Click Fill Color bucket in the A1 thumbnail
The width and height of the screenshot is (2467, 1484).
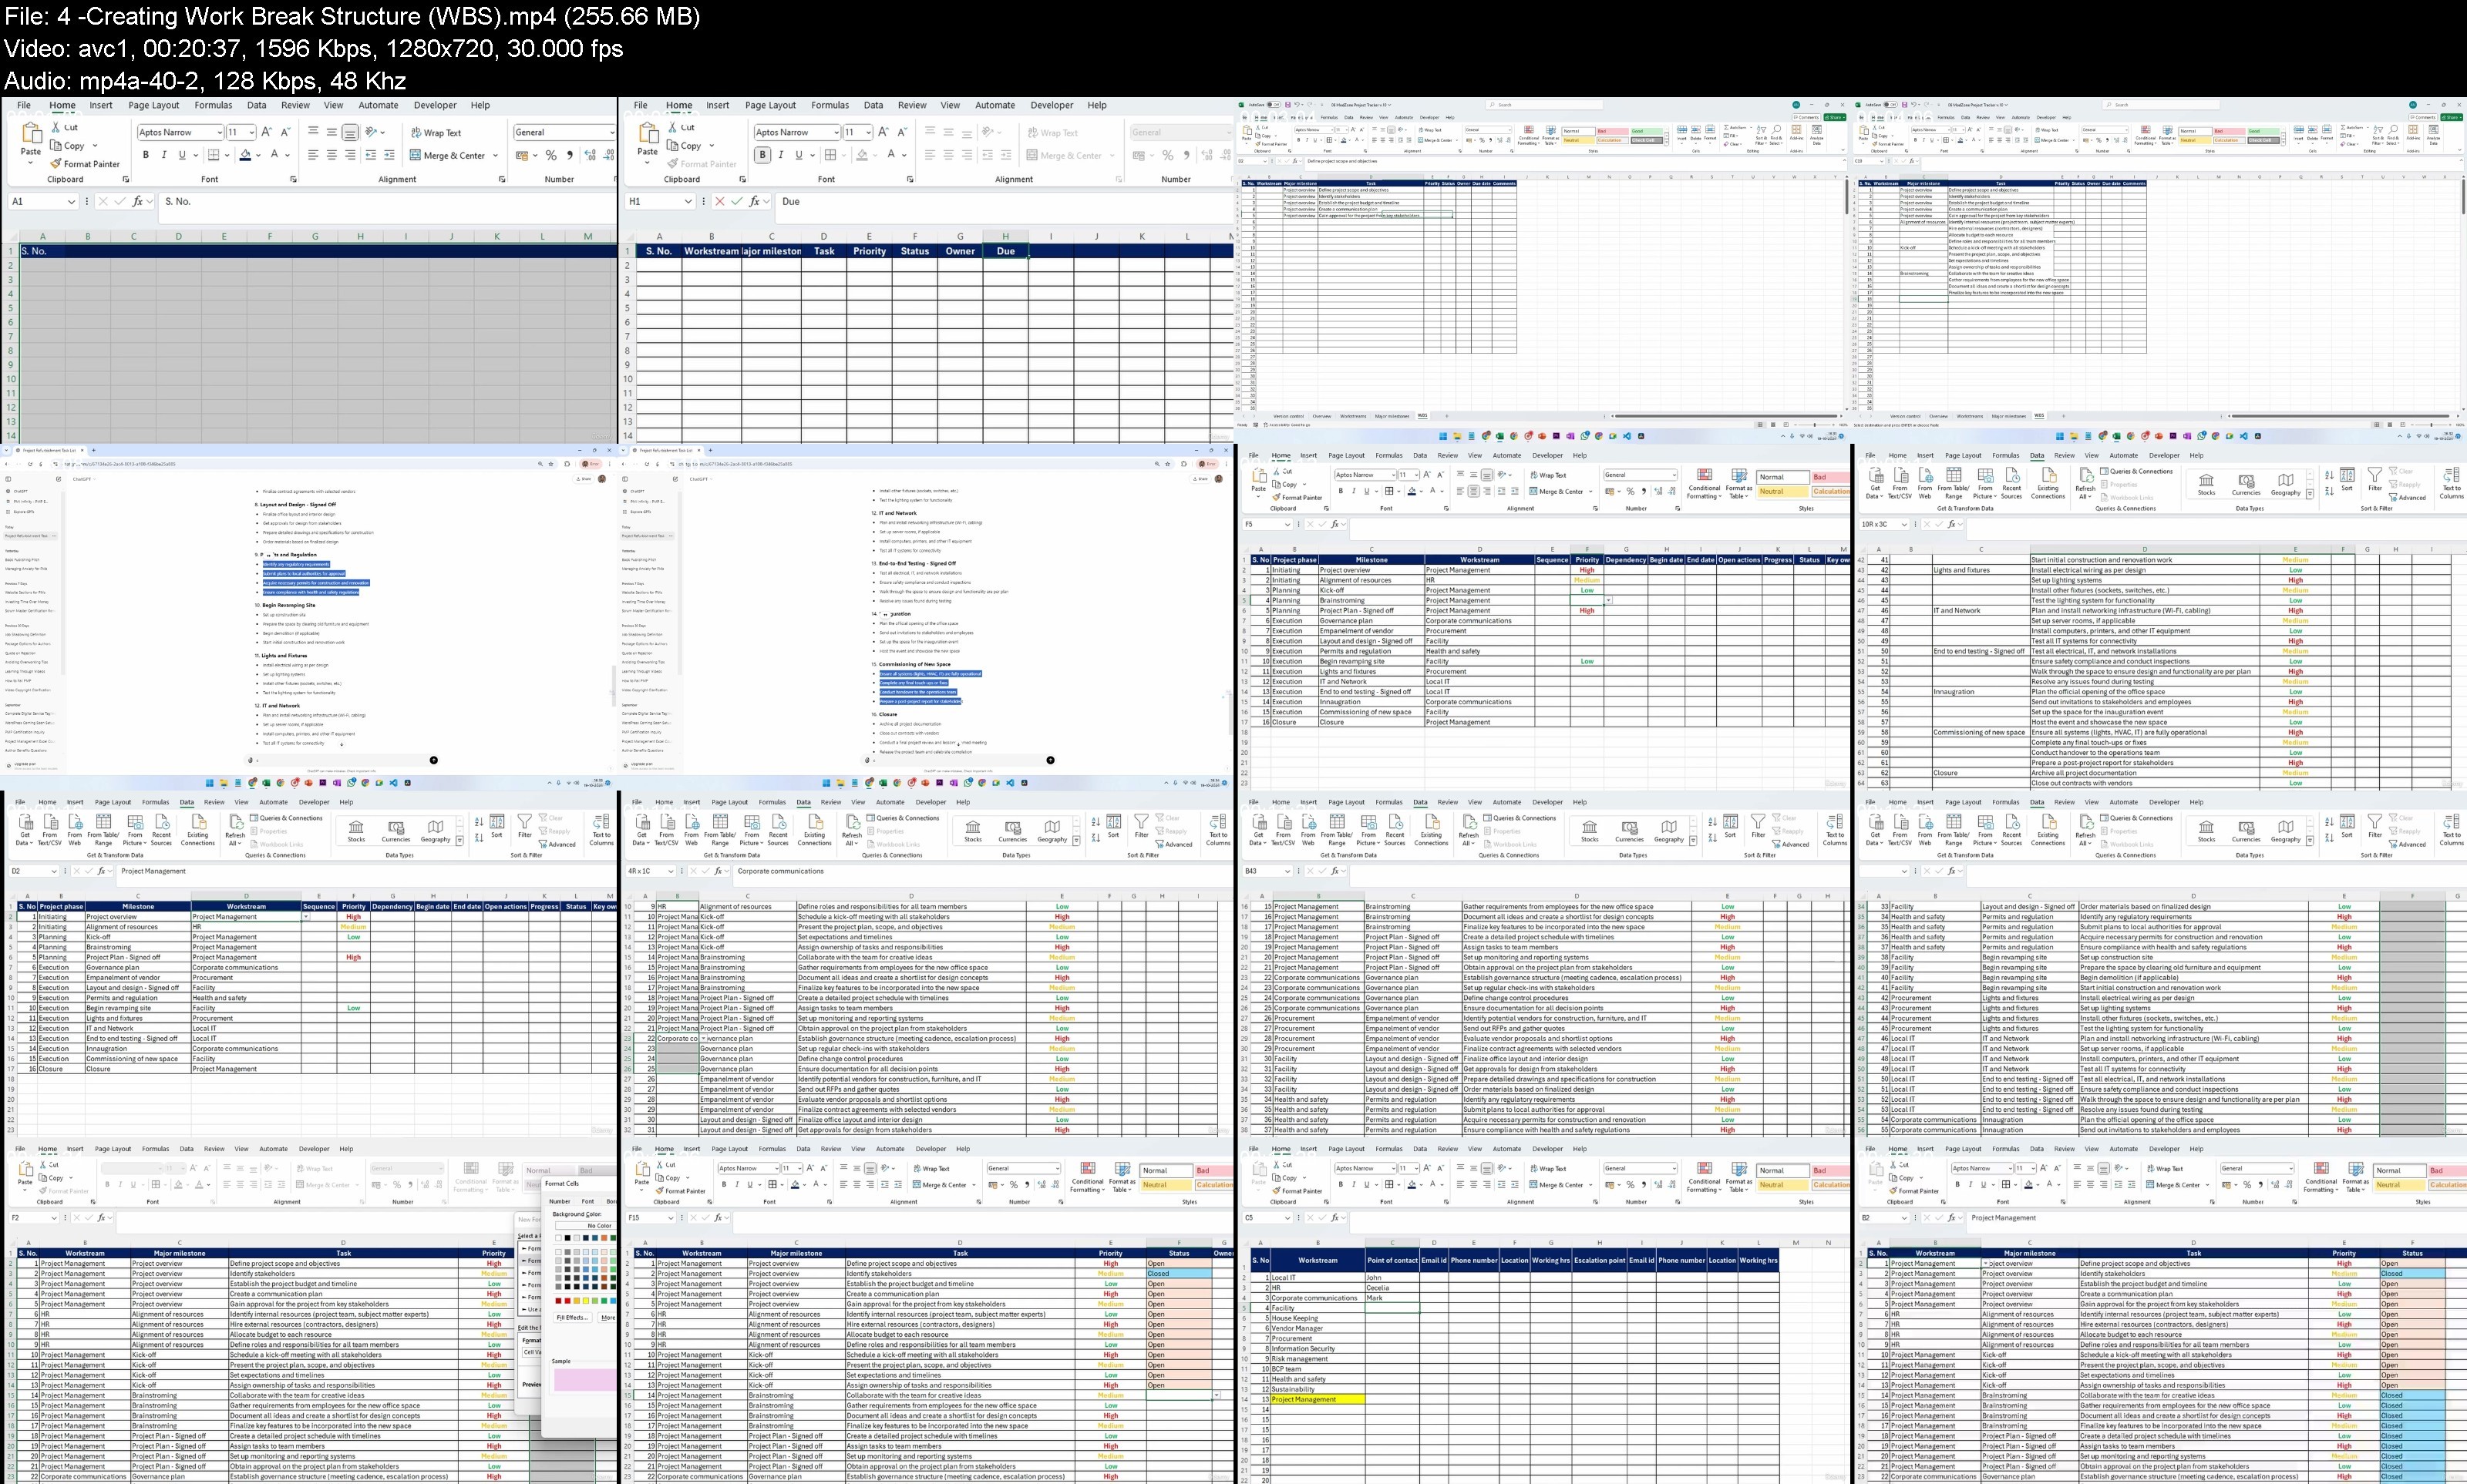click(x=245, y=155)
